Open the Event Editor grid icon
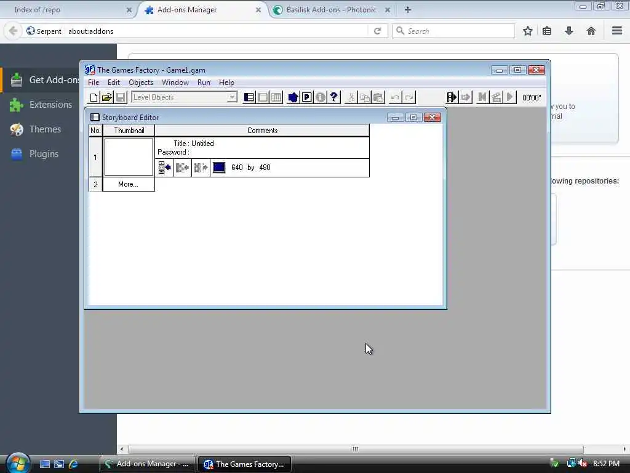Image resolution: width=630 pixels, height=473 pixels. 276,97
